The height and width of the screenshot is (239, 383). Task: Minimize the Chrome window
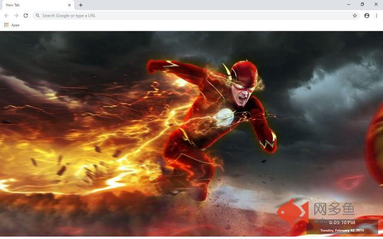(x=348, y=4)
